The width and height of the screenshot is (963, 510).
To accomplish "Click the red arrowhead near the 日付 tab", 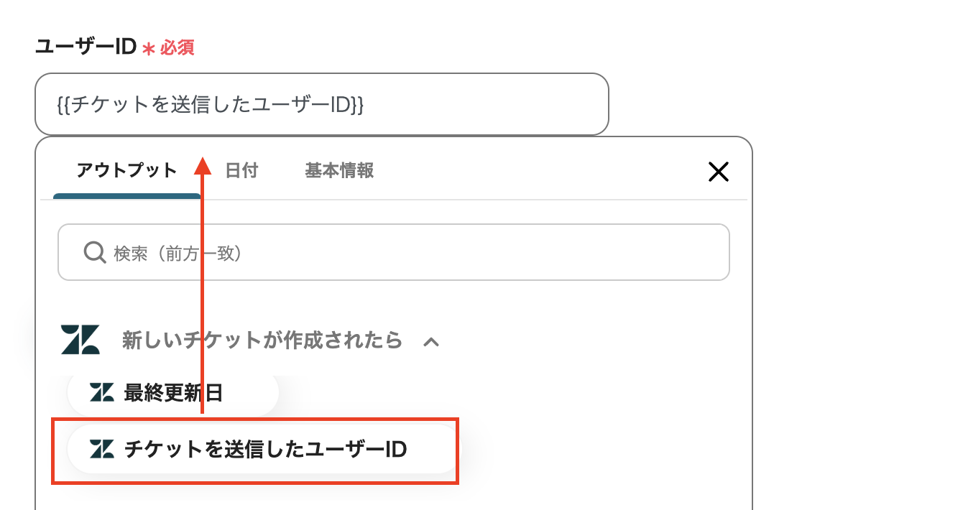I will (x=203, y=166).
